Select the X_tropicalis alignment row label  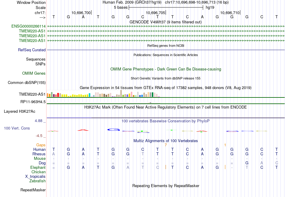pyautogui.click(x=35, y=177)
